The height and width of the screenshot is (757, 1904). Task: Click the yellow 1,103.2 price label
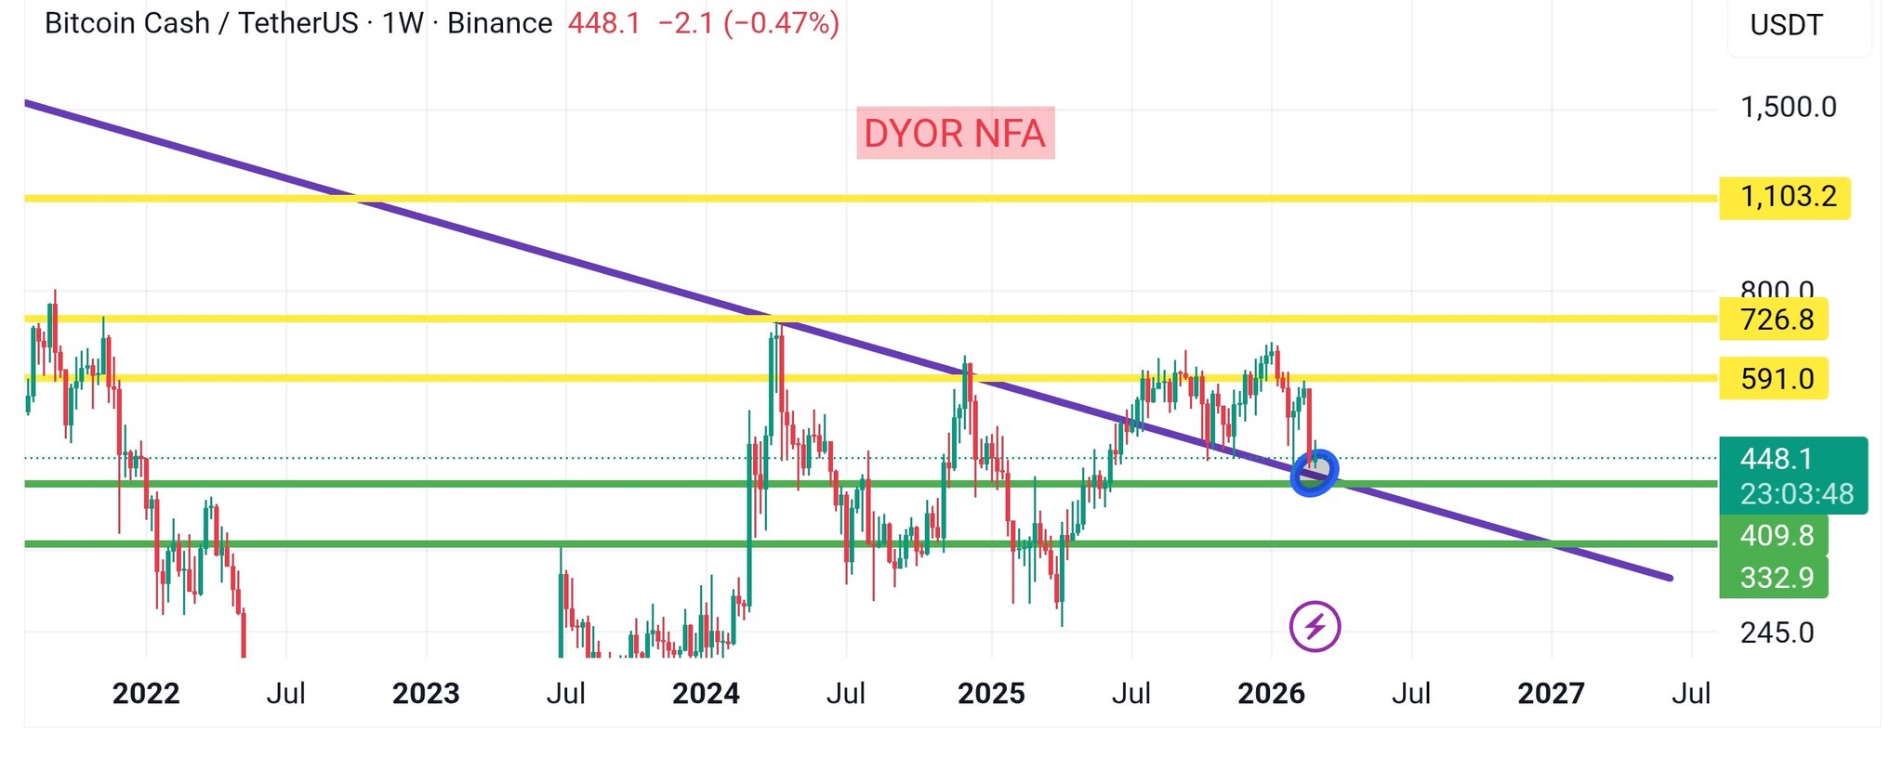(1785, 198)
